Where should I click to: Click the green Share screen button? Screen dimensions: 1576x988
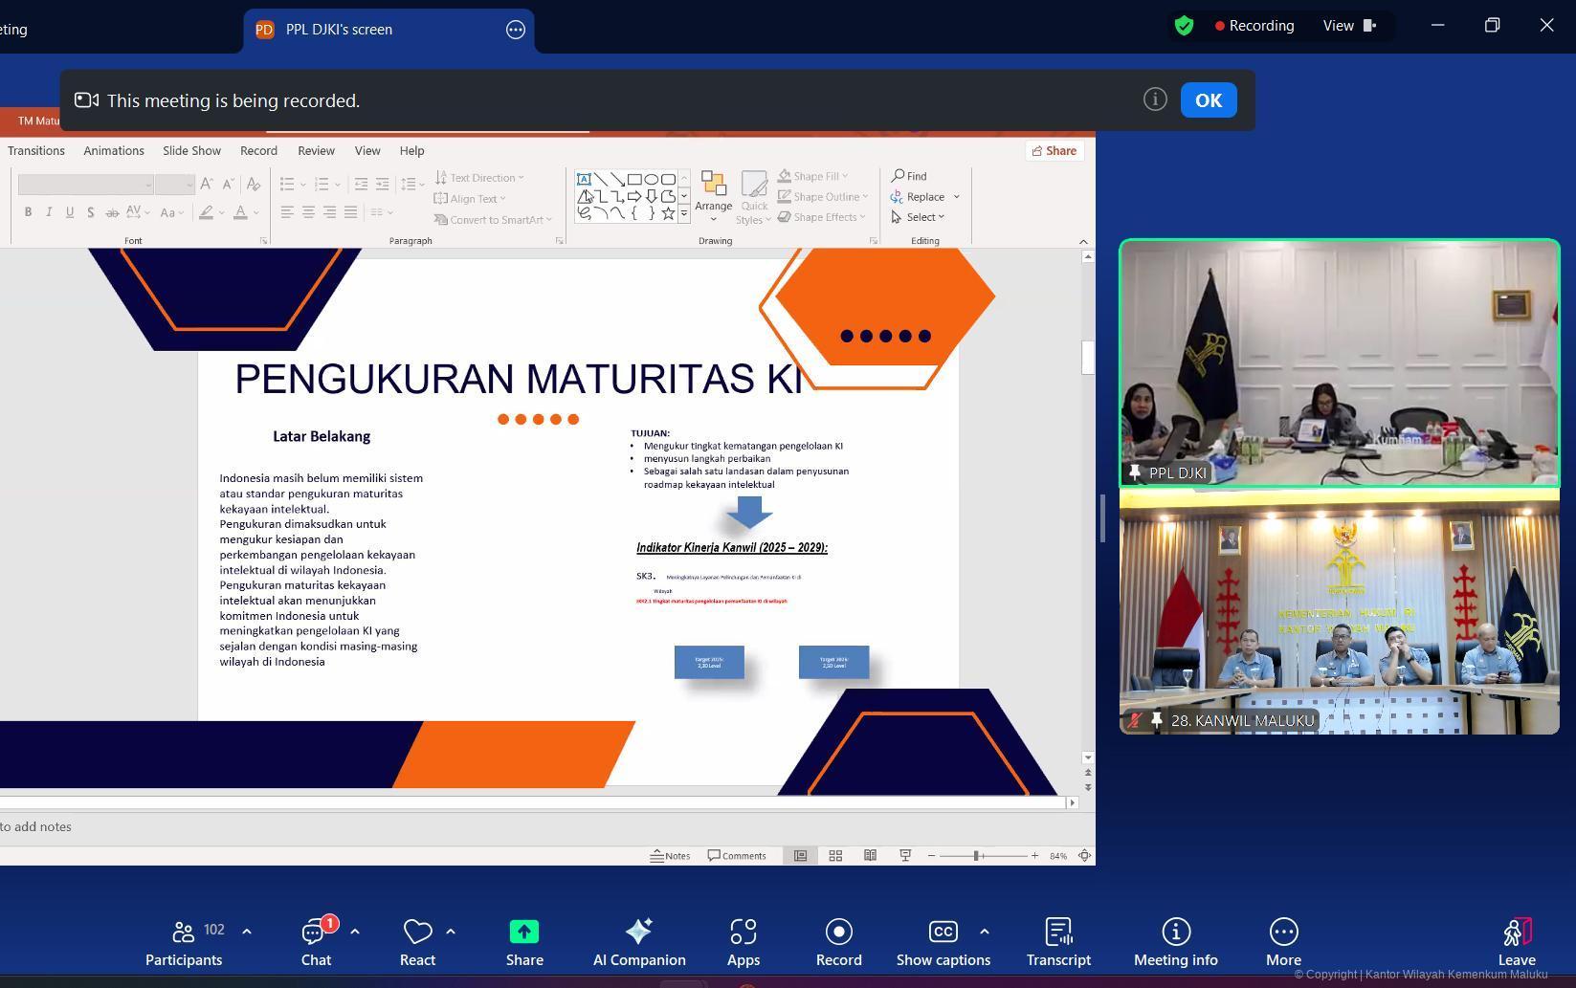pos(524,942)
